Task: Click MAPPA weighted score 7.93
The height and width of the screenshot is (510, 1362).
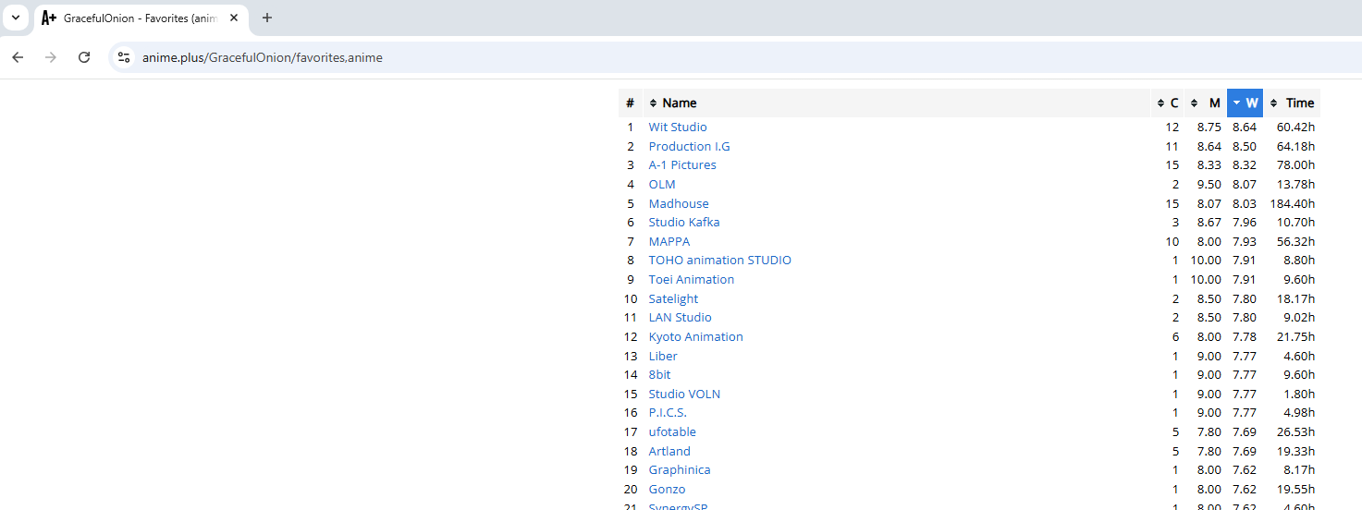Action: 1245,242
